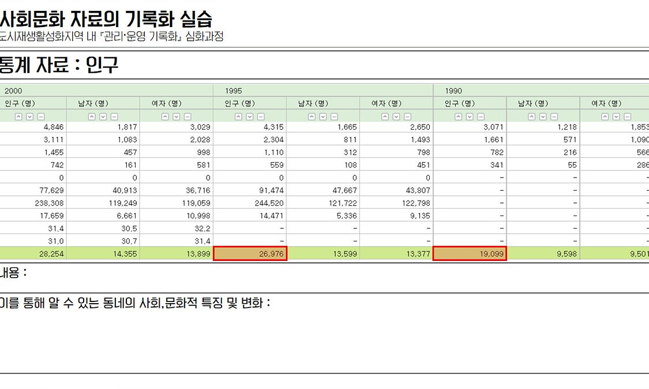Click minus icon under 1990 인구 column
The height and width of the screenshot is (389, 649).
480,116
